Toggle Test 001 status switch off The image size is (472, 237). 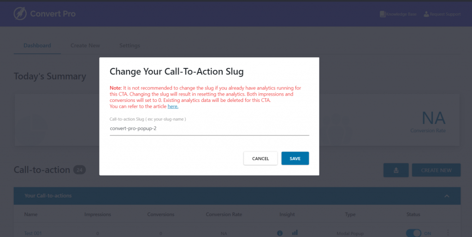413,233
